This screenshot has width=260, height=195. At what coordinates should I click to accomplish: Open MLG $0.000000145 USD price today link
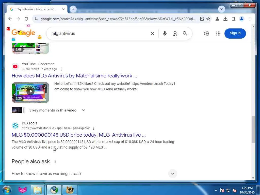[79, 135]
